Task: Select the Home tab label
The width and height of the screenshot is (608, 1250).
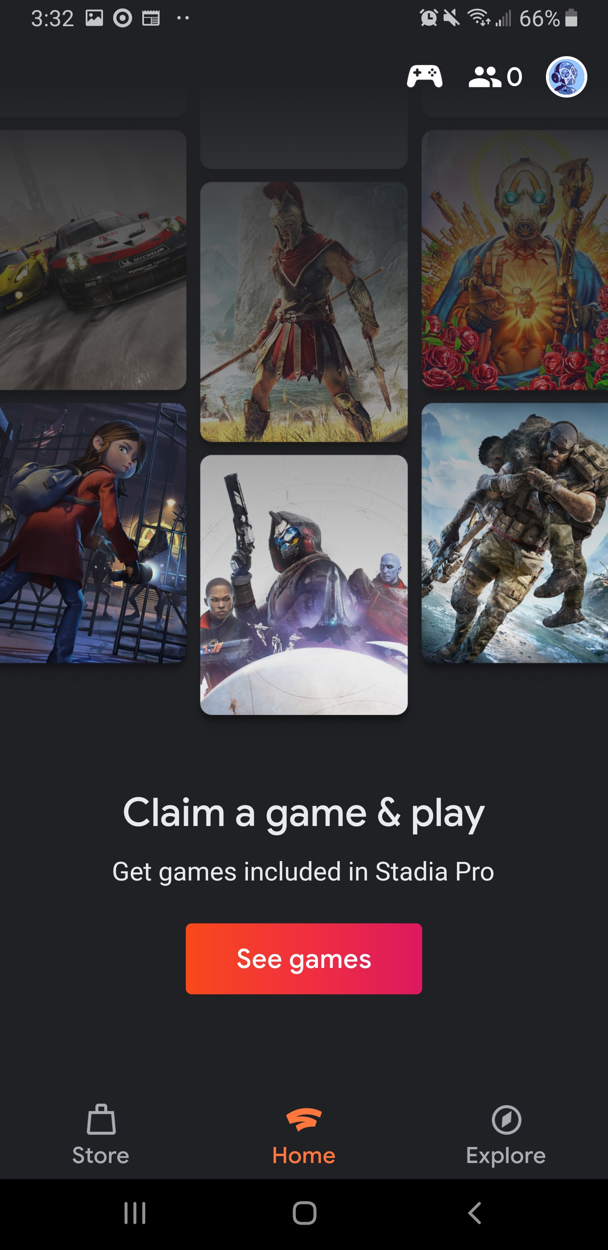Action: point(304,1155)
